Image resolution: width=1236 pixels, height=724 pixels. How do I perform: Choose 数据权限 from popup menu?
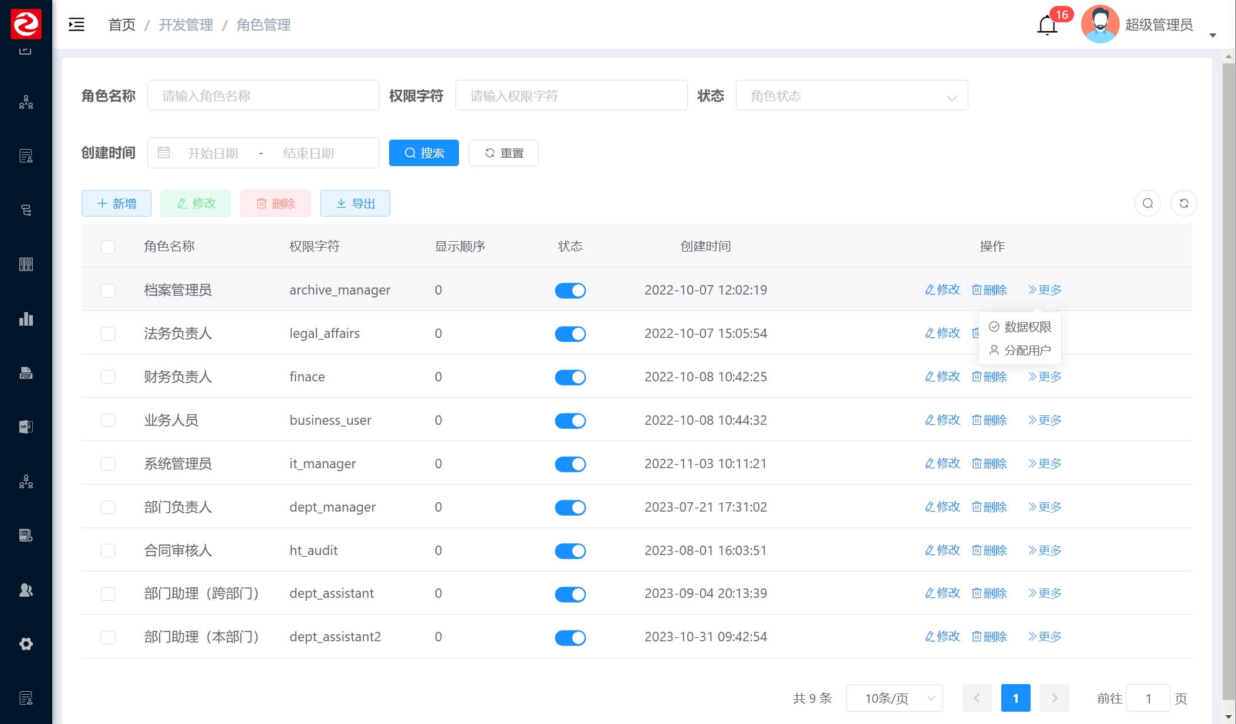tap(1020, 327)
